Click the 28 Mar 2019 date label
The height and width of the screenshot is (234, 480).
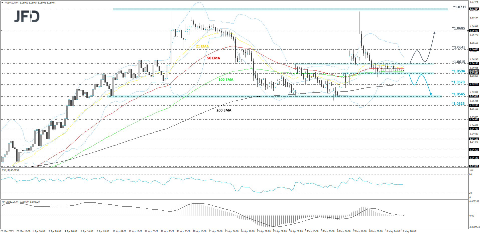point(7,231)
